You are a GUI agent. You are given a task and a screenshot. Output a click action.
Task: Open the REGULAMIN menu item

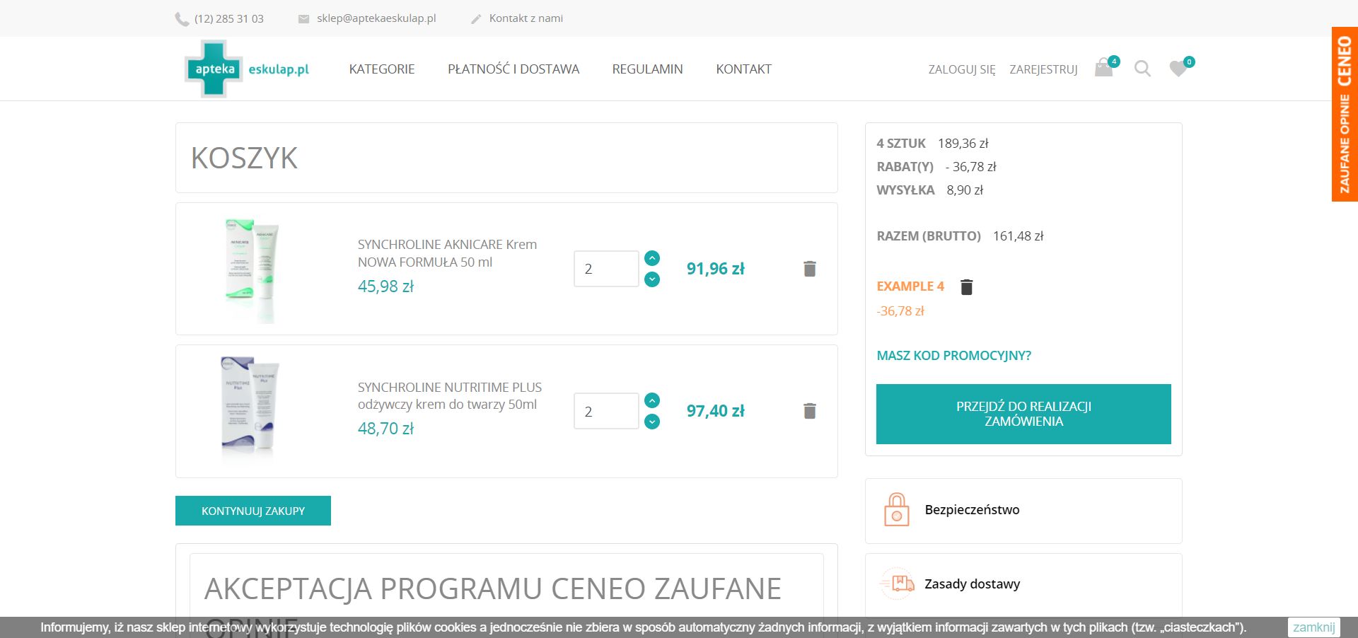pos(648,69)
